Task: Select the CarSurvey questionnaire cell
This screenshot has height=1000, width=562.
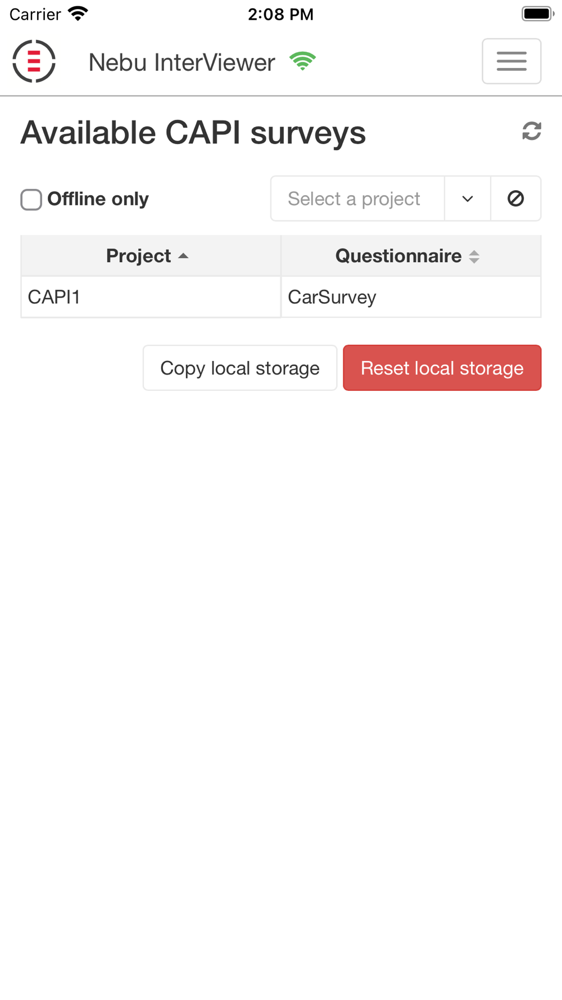Action: [410, 297]
